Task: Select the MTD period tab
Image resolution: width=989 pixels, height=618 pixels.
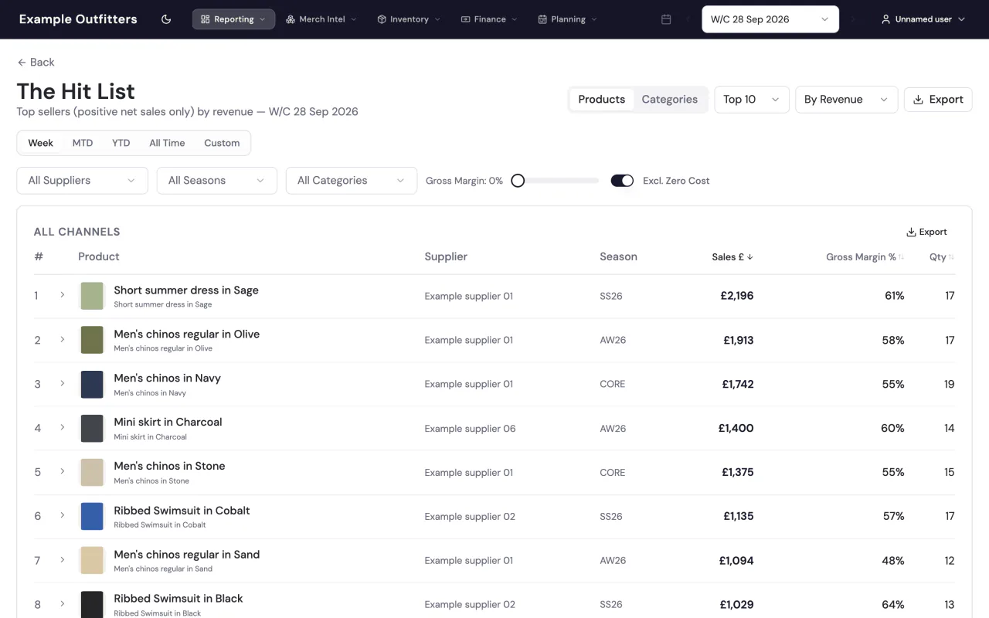Action: tap(83, 143)
